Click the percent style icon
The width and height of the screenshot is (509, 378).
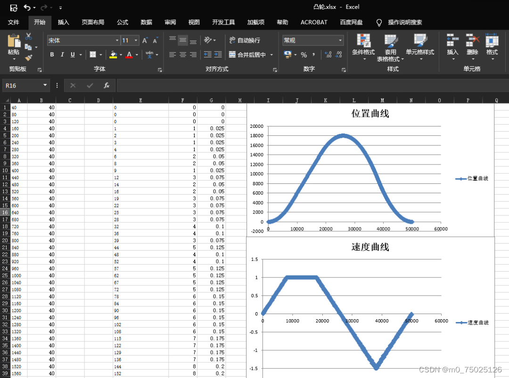pos(304,55)
